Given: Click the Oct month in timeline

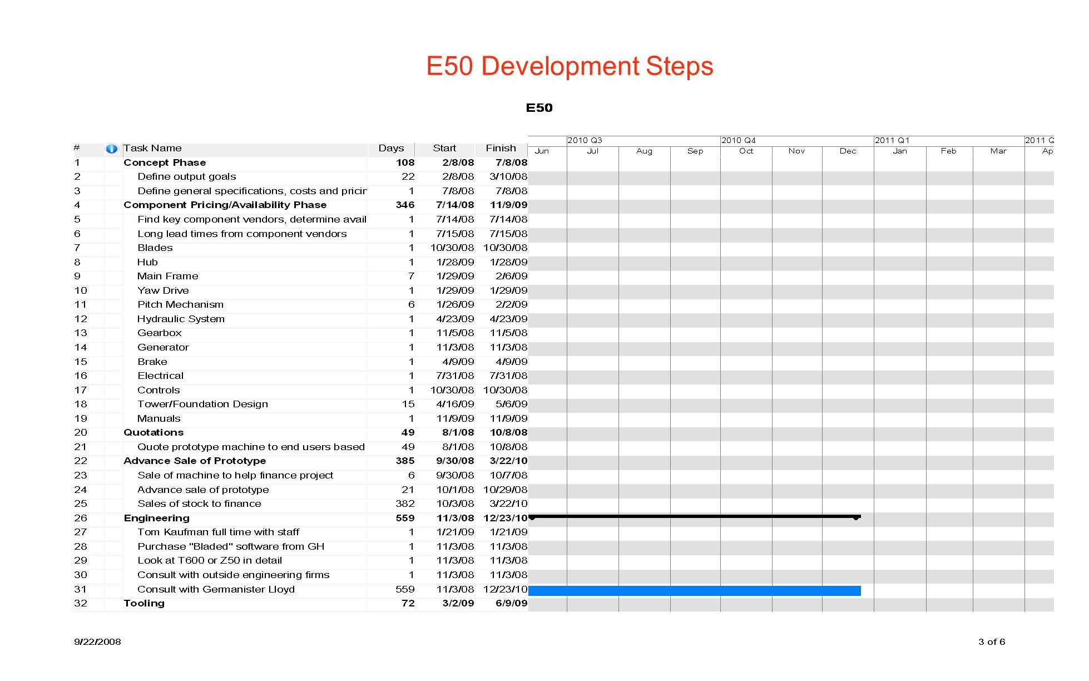Looking at the screenshot, I should coord(746,151).
